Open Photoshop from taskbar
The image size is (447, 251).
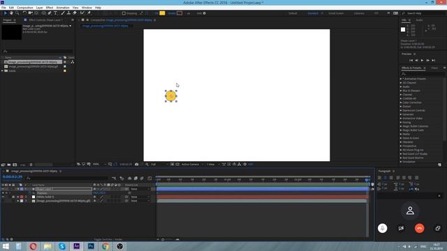pos(91,246)
